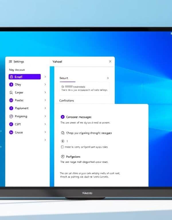Click the Cmpoer messages purple icon
Image resolution: width=172 pixels, height=220 pixels.
62,117
